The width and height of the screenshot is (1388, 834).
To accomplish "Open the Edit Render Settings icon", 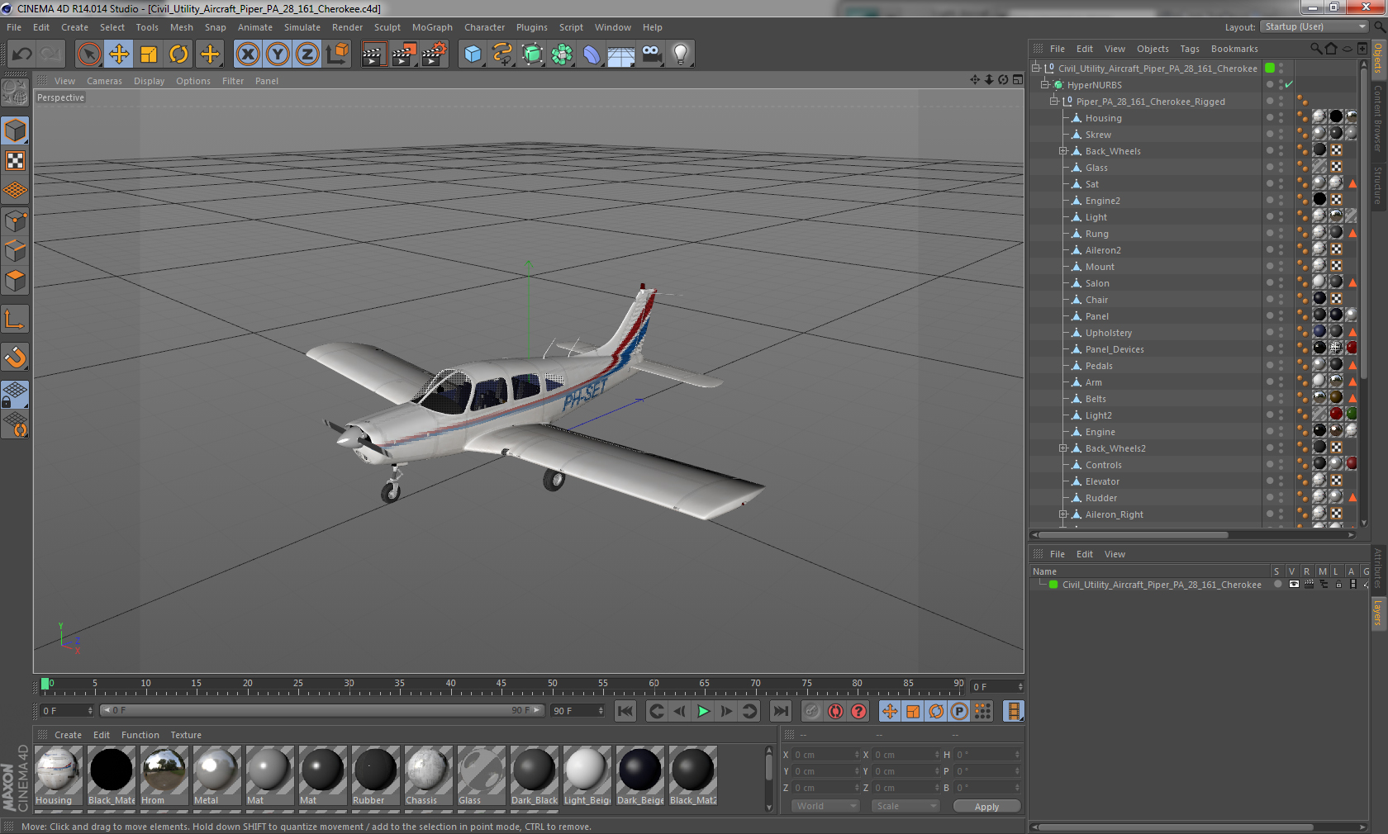I will [435, 54].
